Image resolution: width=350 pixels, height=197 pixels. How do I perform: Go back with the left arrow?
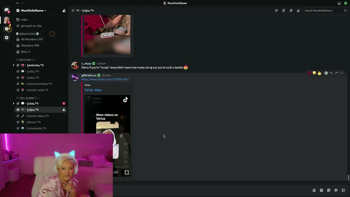18,3
